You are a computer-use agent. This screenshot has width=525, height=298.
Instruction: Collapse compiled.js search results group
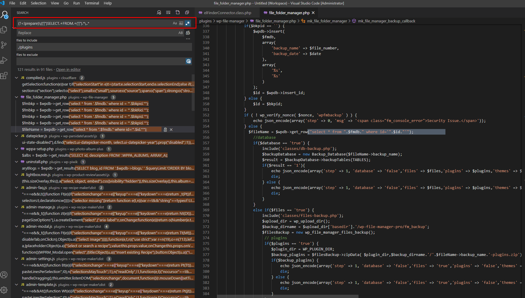coord(17,78)
